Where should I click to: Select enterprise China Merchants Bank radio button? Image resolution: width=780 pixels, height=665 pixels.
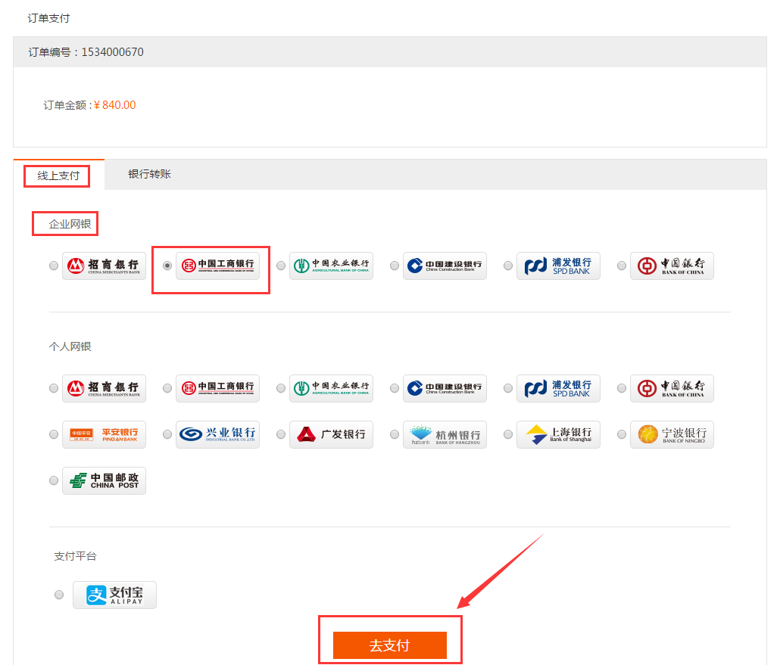(54, 266)
